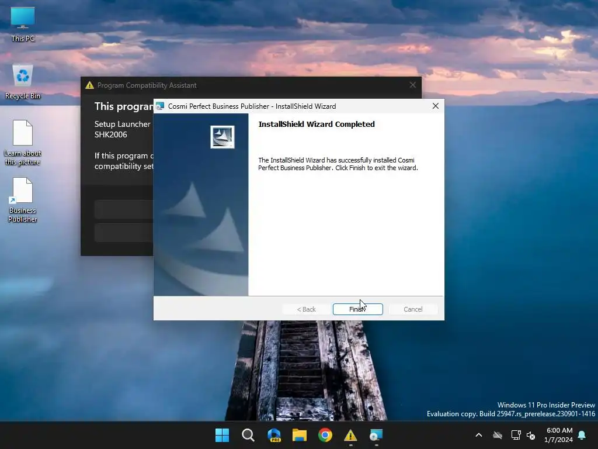
Task: Click Finish to exit the wizard
Action: point(357,309)
